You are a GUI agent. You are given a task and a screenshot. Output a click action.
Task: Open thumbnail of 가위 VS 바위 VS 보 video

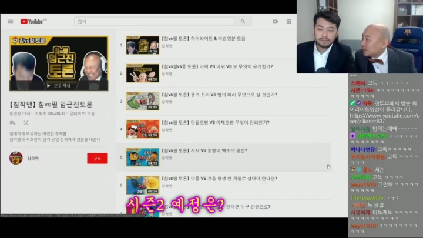click(x=143, y=73)
